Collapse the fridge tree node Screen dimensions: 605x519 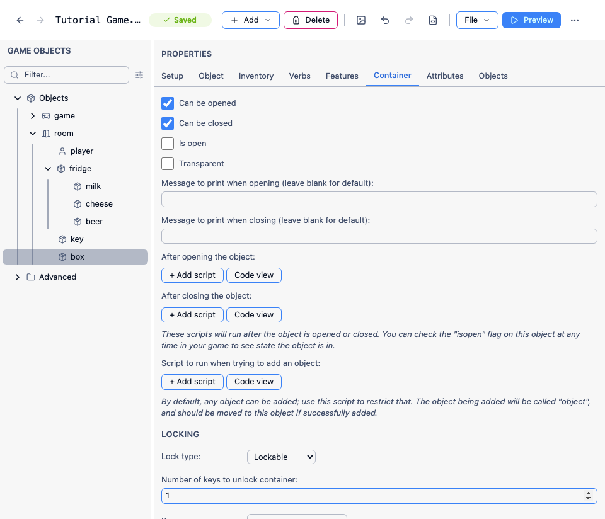pyautogui.click(x=48, y=169)
